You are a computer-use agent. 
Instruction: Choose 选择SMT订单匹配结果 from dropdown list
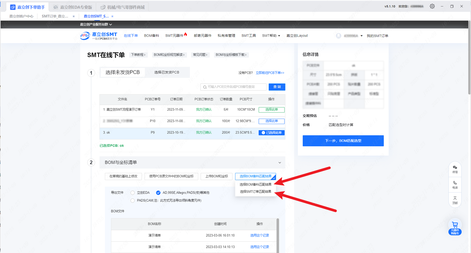point(255,192)
